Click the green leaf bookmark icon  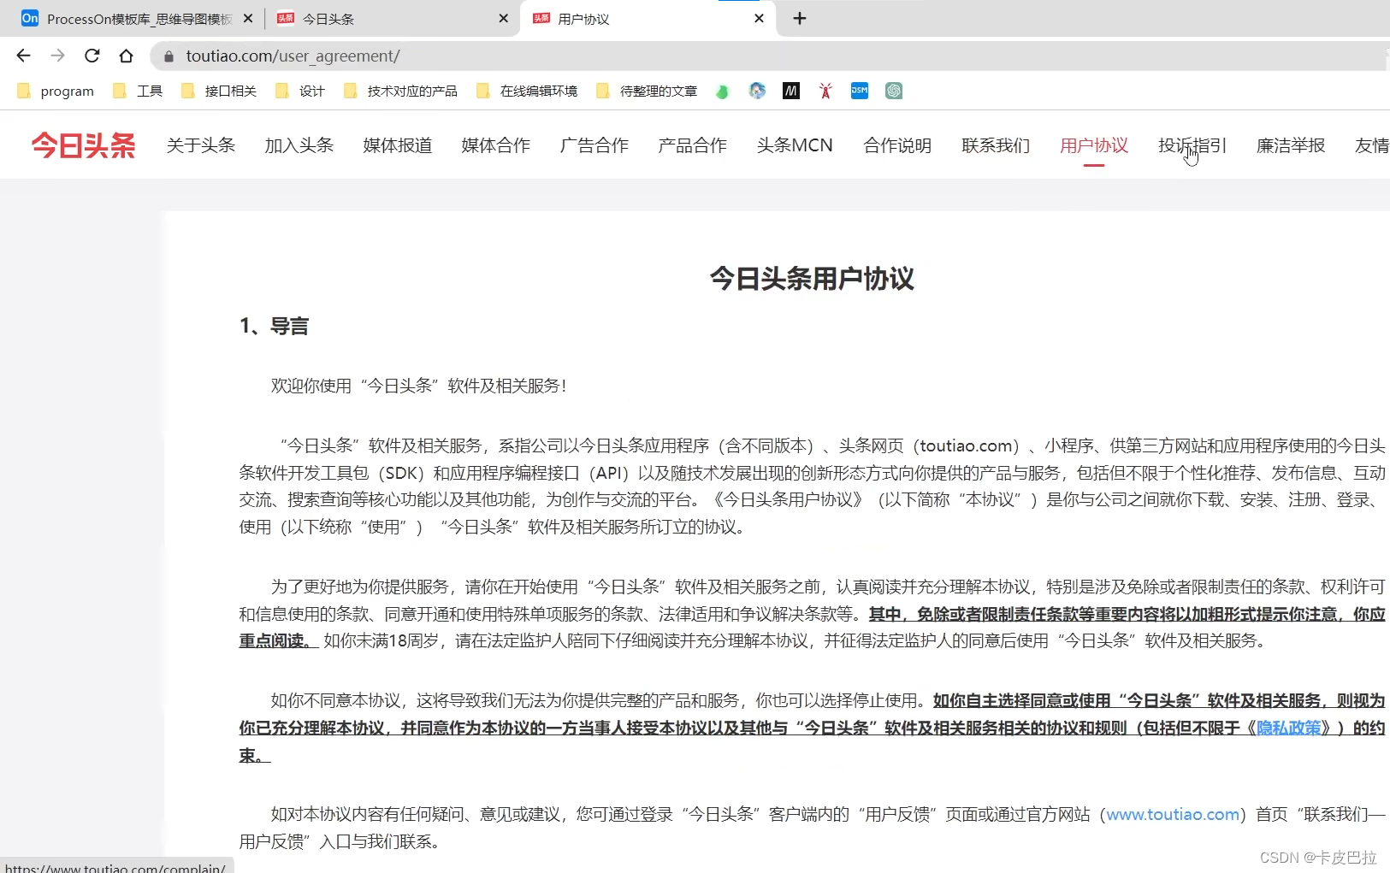click(723, 91)
